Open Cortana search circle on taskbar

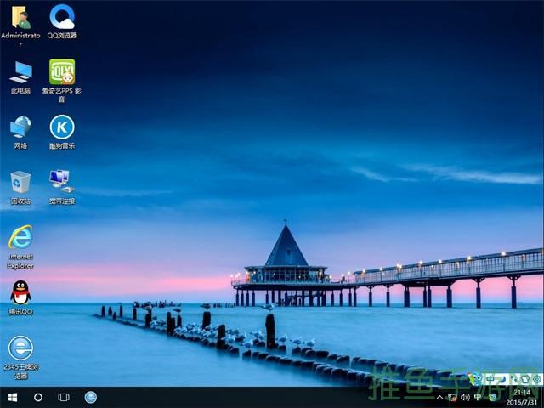point(38,397)
